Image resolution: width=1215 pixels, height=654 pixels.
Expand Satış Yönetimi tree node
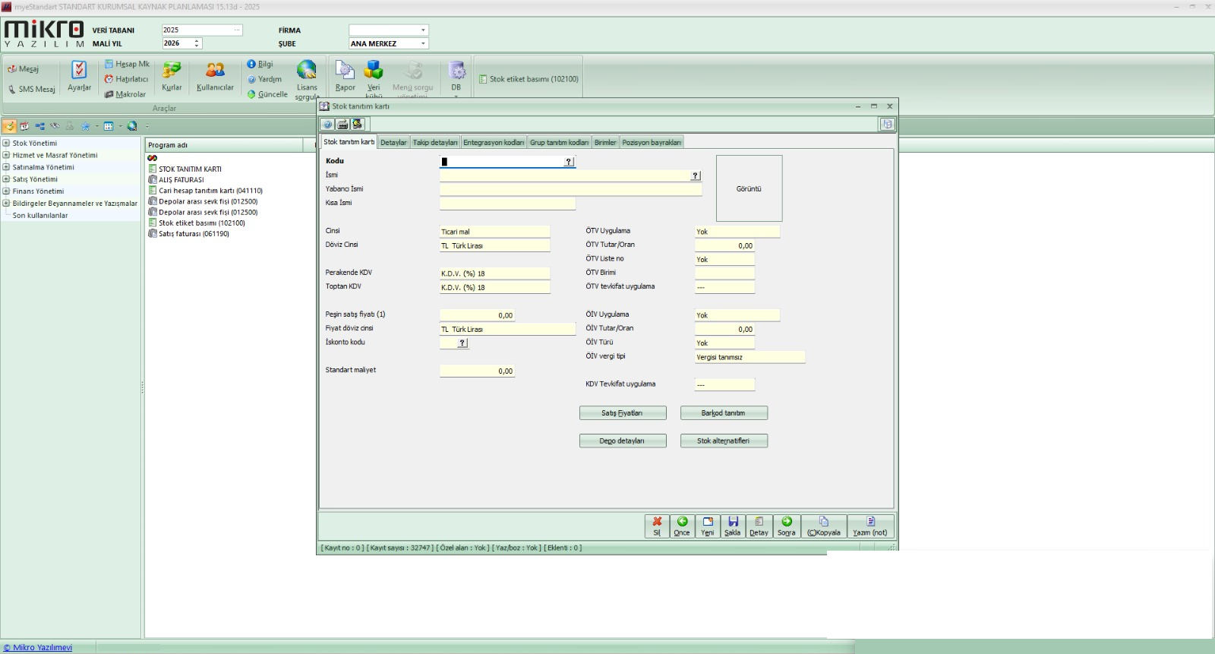click(x=6, y=179)
